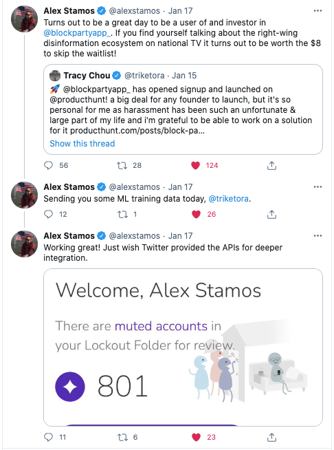
Task: Share the Working great tweet
Action: [x=271, y=437]
